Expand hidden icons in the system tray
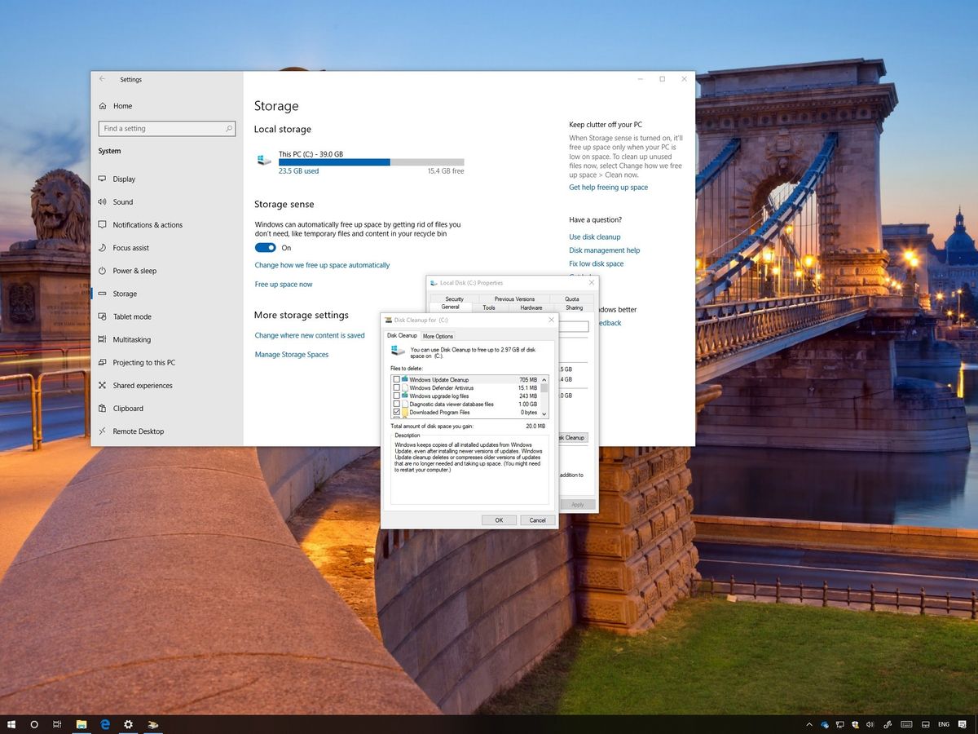This screenshot has height=734, width=978. 808,724
